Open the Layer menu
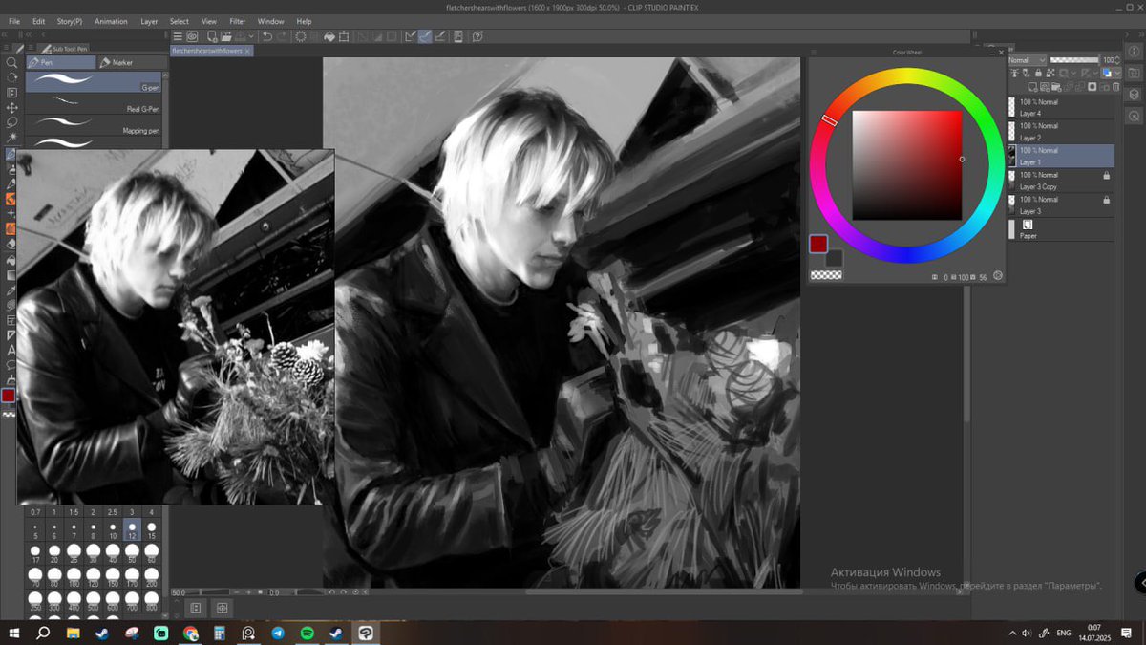1146x645 pixels. [149, 21]
